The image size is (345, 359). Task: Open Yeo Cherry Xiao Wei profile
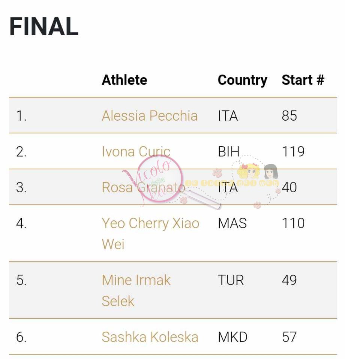click(150, 233)
